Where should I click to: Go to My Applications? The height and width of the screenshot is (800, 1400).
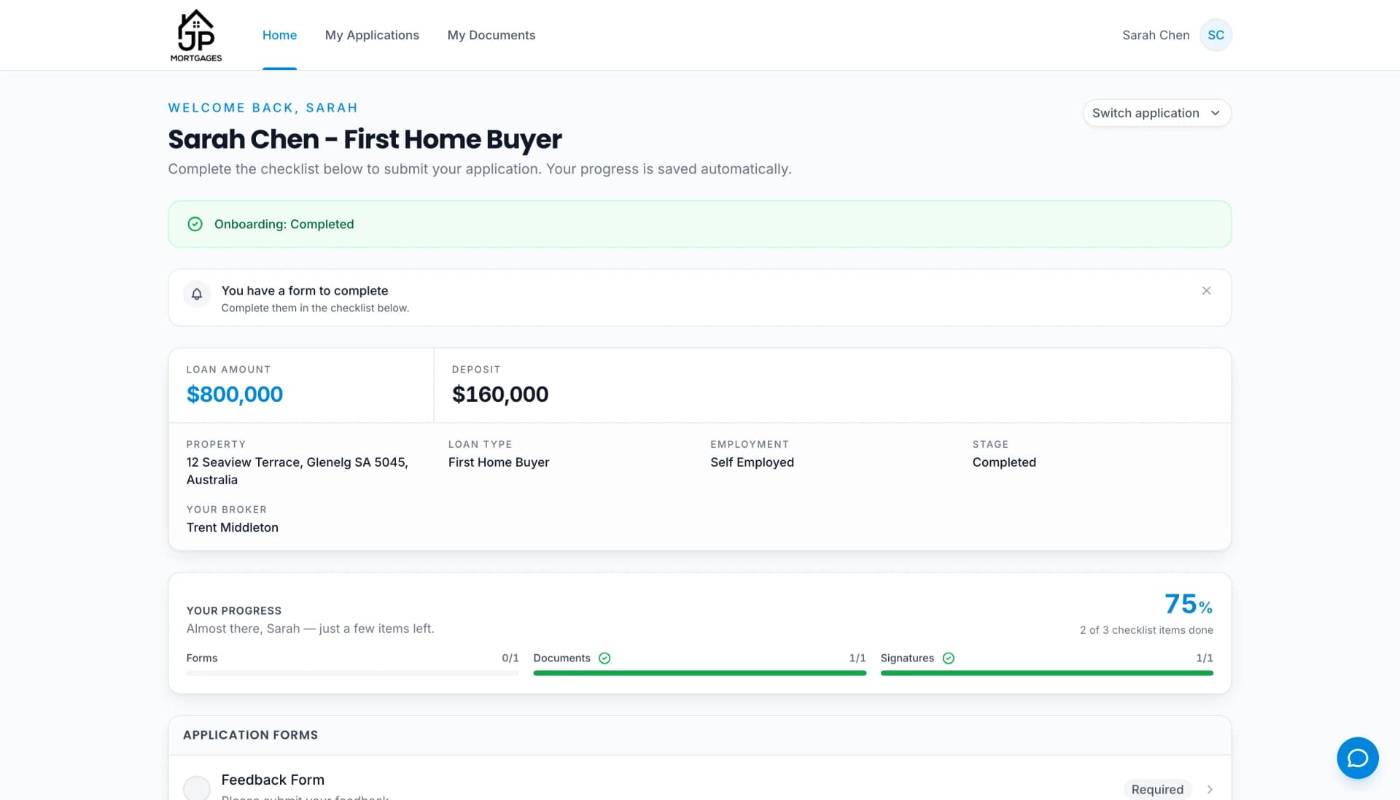372,35
